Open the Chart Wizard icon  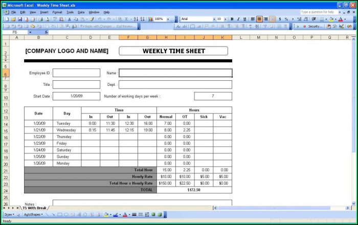pyautogui.click(x=150, y=19)
